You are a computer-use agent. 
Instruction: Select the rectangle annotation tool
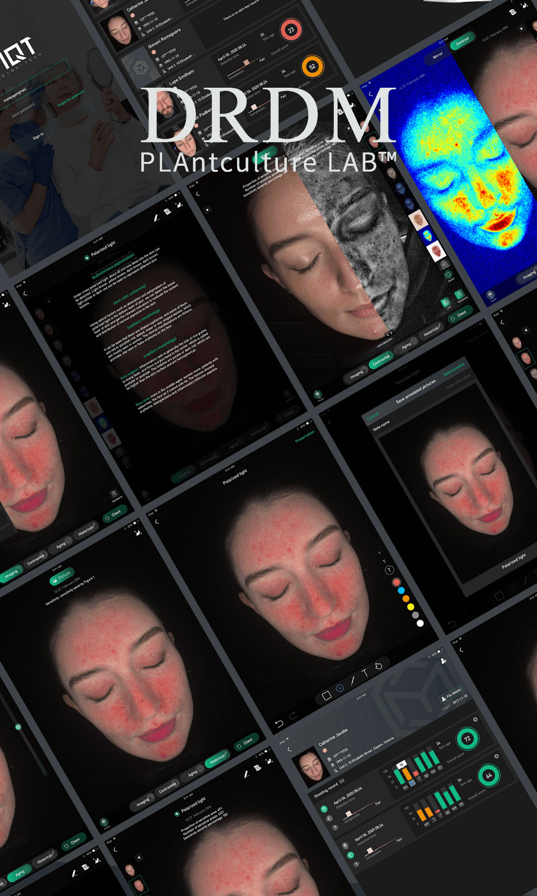(x=327, y=696)
